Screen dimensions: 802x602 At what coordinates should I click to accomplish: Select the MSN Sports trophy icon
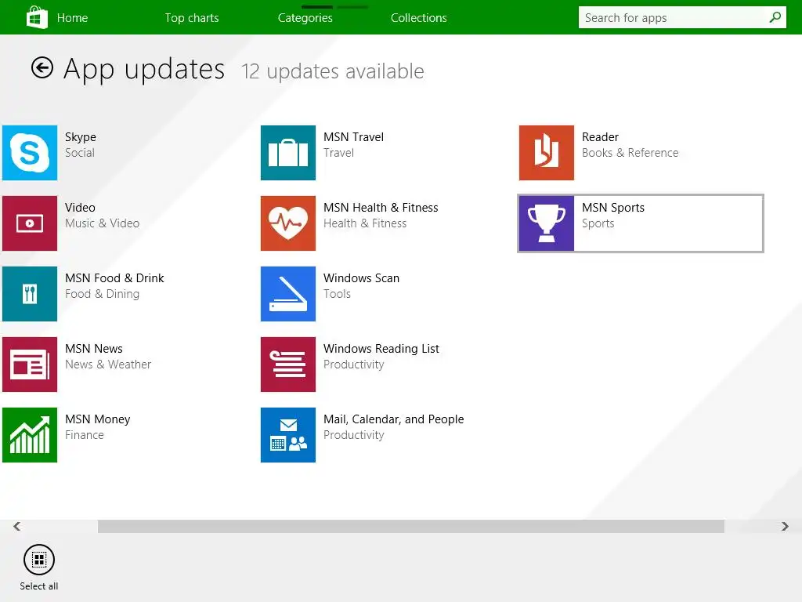546,223
